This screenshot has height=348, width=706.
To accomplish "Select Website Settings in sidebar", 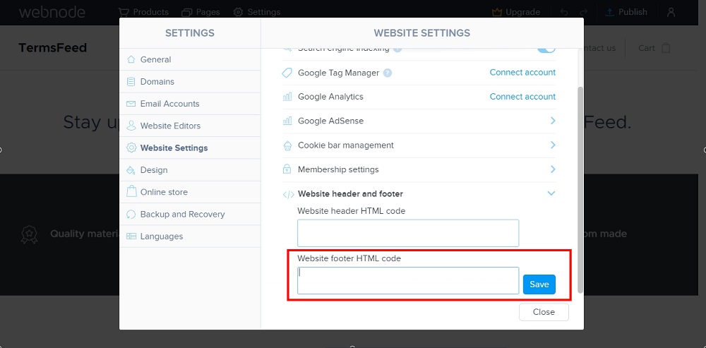I will [x=190, y=148].
